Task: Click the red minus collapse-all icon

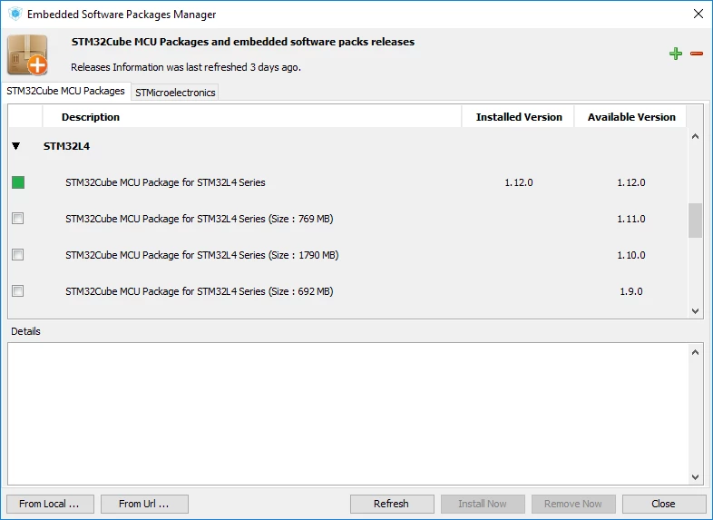Action: (696, 54)
